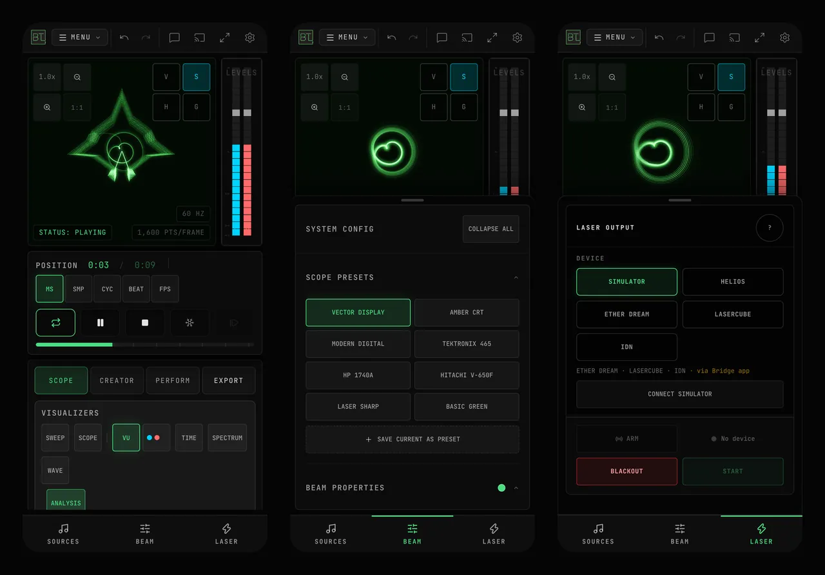Open the MENU dropdown on System Config screen

click(x=347, y=37)
